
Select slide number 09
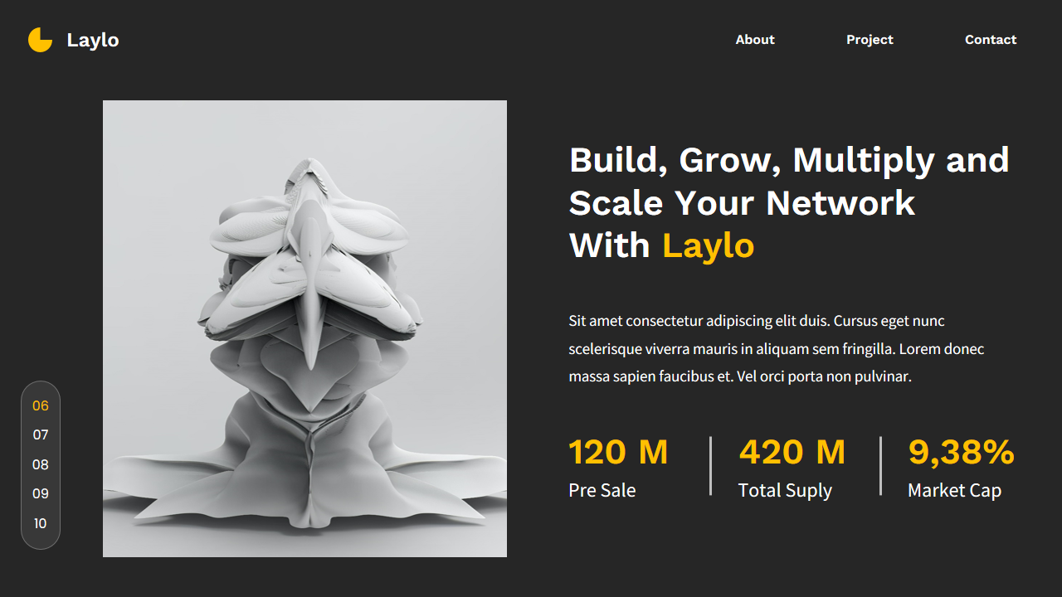pyautogui.click(x=41, y=493)
